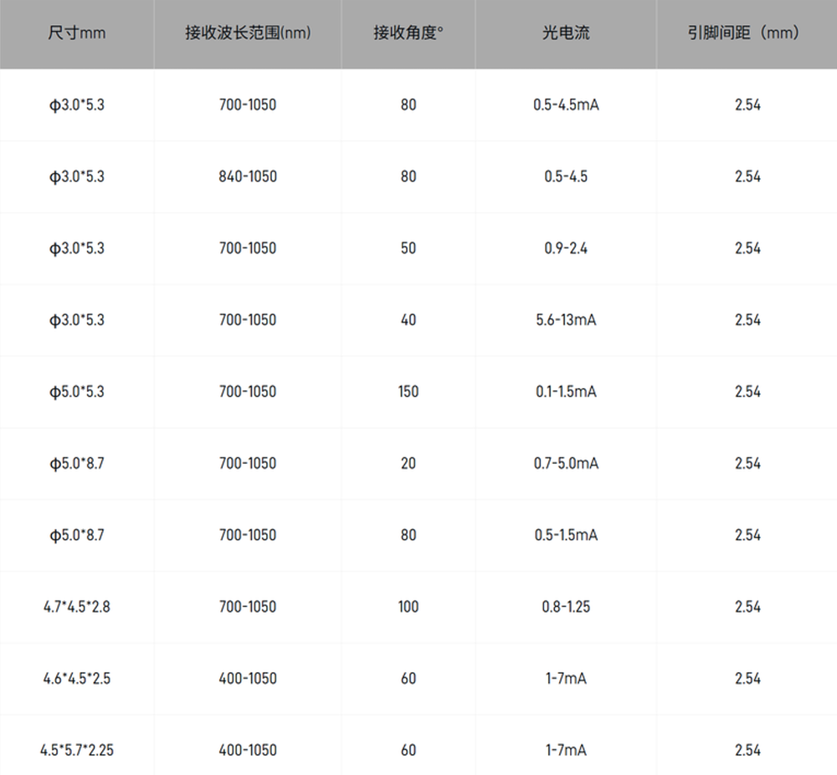Click the 5.6-13mA photocurrent cell
Image resolution: width=837 pixels, height=775 pixels.
click(566, 320)
